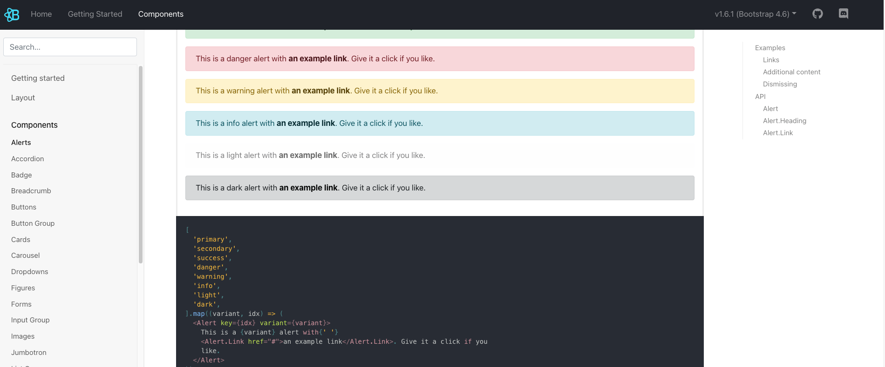Screen dimensions: 885x367
Task: Open Alerts page in sidebar
Action: pyautogui.click(x=21, y=143)
